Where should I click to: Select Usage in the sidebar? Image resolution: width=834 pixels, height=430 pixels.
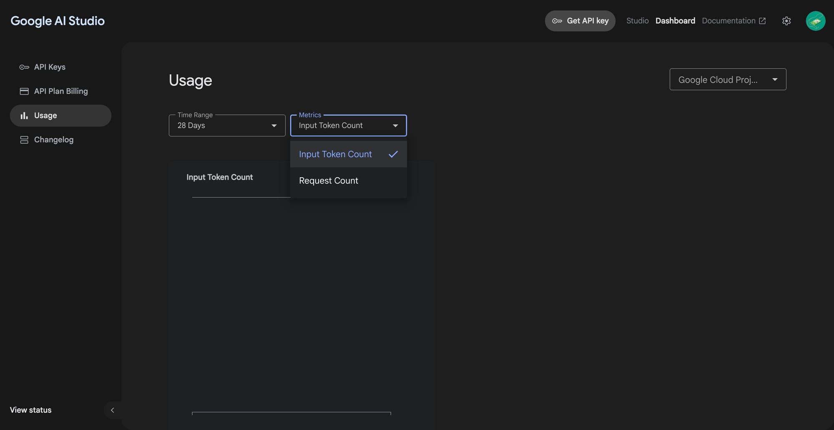(x=60, y=116)
